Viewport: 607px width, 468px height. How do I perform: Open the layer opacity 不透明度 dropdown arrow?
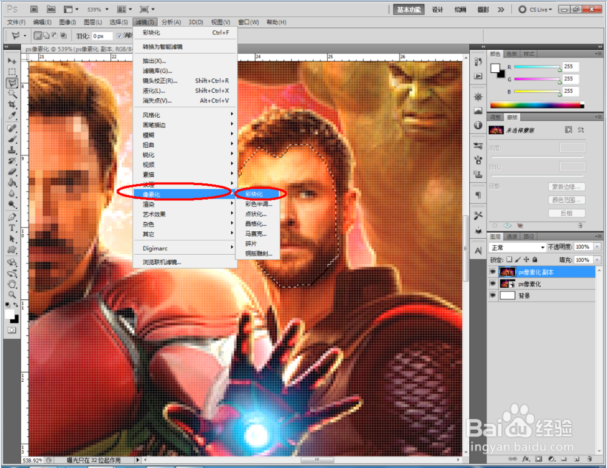click(597, 246)
